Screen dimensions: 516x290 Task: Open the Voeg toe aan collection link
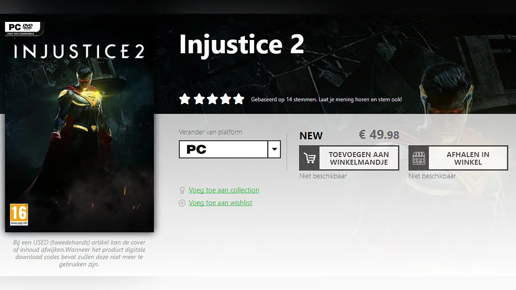[x=224, y=190]
